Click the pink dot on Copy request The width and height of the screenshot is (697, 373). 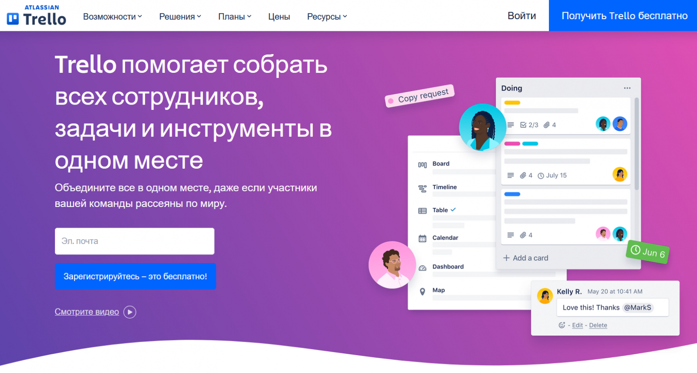[x=391, y=101]
